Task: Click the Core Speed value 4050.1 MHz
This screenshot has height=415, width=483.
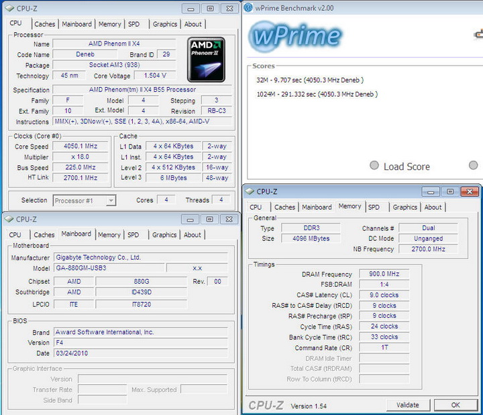Action: (80, 146)
